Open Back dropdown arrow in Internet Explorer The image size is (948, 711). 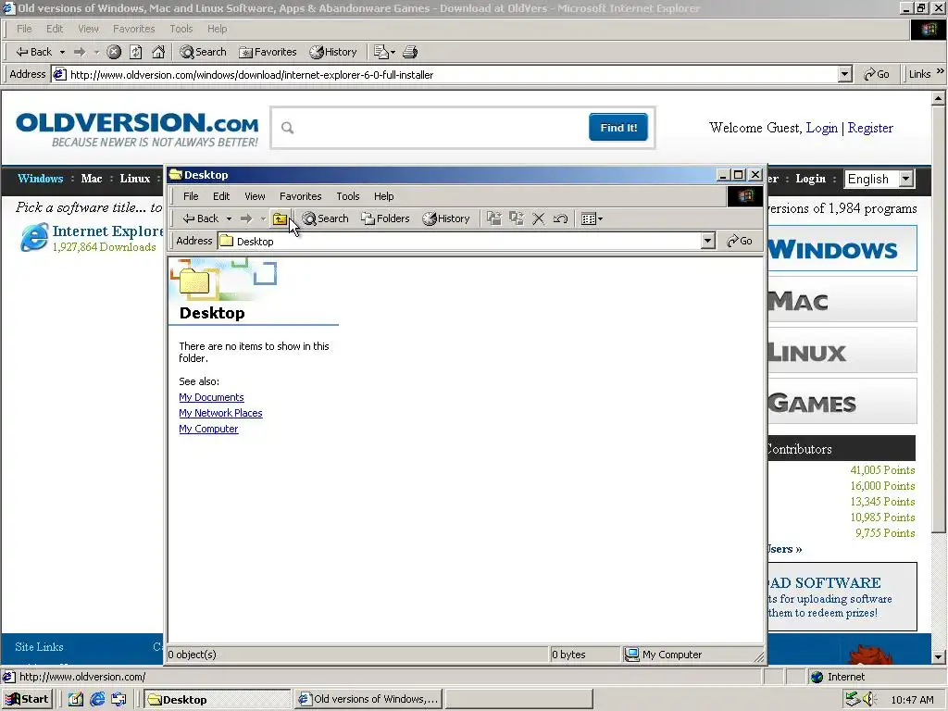pos(62,52)
